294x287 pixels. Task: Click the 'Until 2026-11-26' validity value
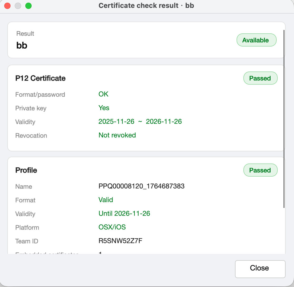coord(124,213)
